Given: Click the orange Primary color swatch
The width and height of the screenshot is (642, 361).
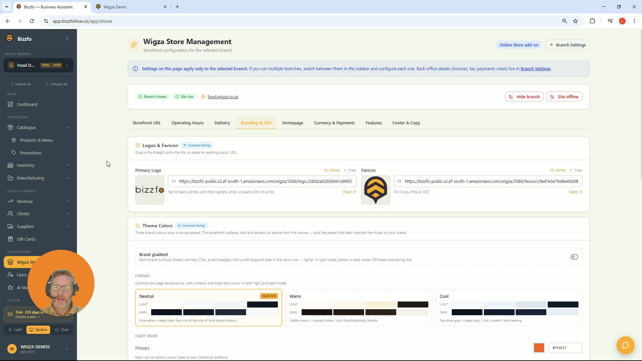Looking at the screenshot, I should [539, 348].
